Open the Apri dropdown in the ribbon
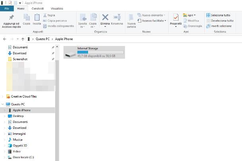242x161 pixels. coord(189,15)
